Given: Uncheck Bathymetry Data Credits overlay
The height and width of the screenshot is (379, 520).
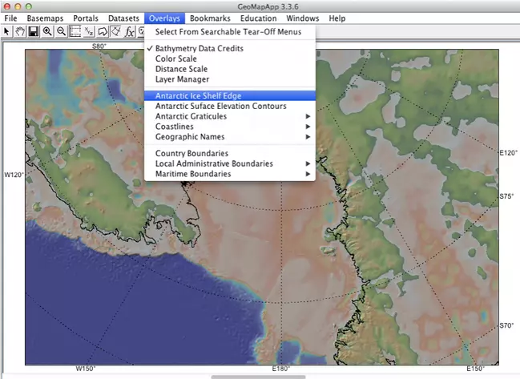Looking at the screenshot, I should coord(200,48).
